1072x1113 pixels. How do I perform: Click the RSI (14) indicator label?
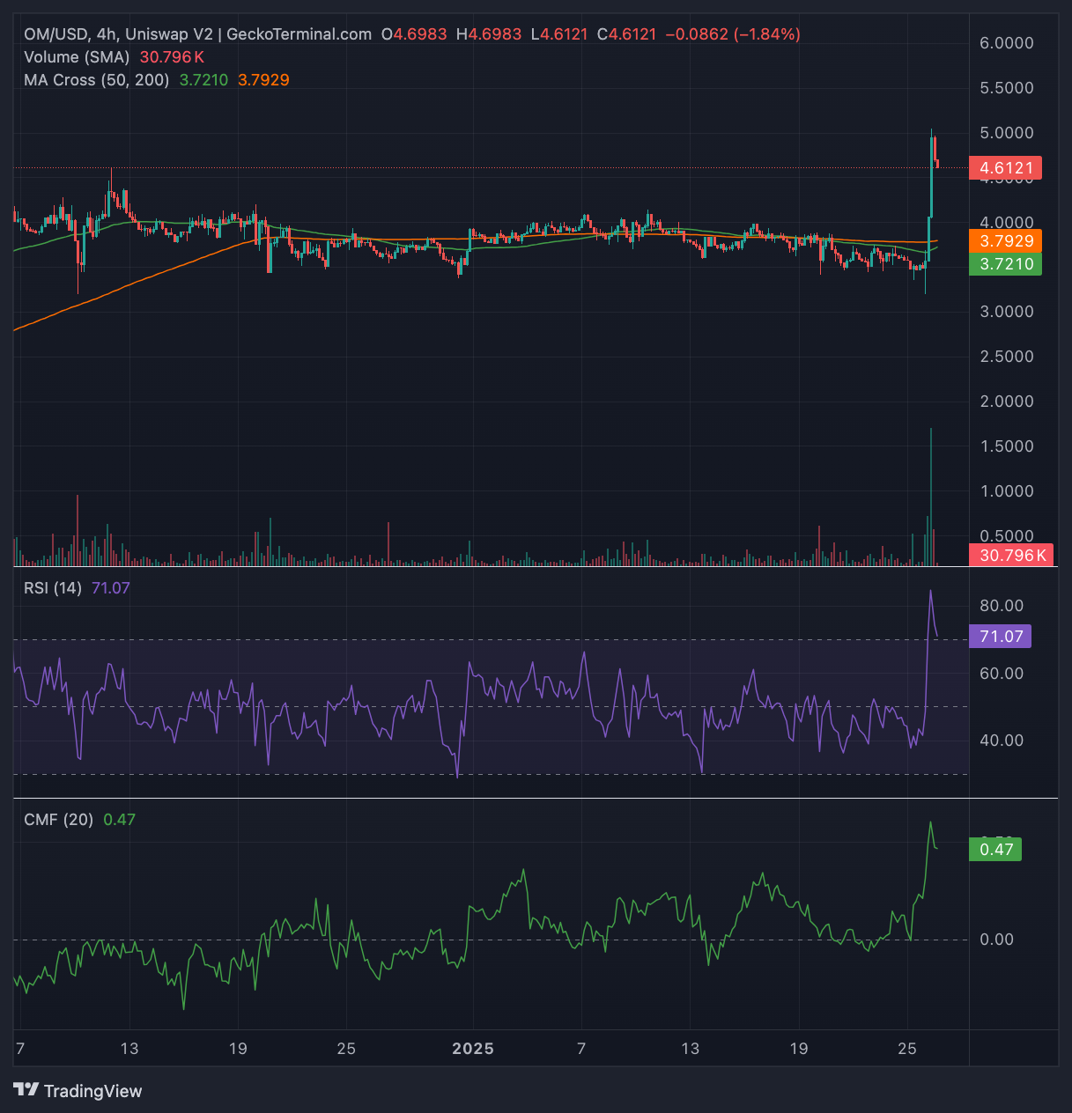click(53, 587)
